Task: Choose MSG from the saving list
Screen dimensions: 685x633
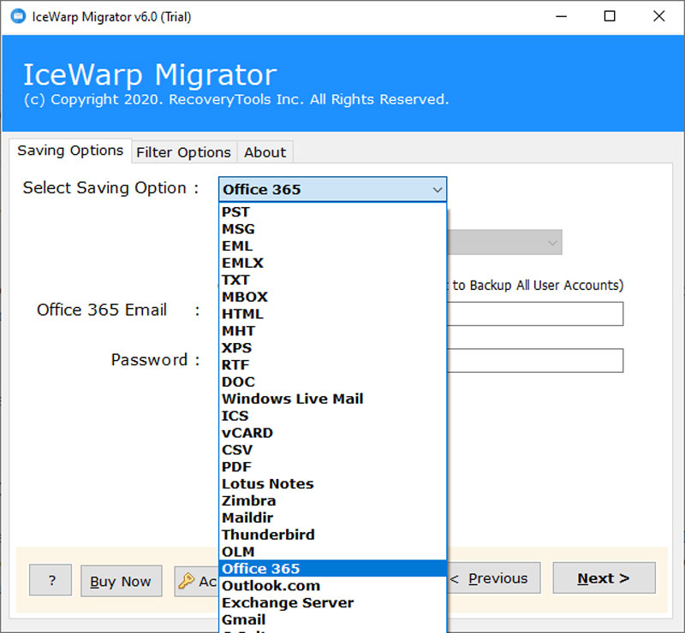Action: (332, 229)
